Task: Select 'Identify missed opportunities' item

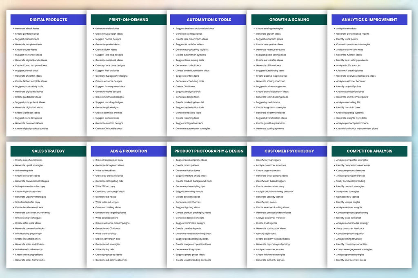Action: pos(351,244)
